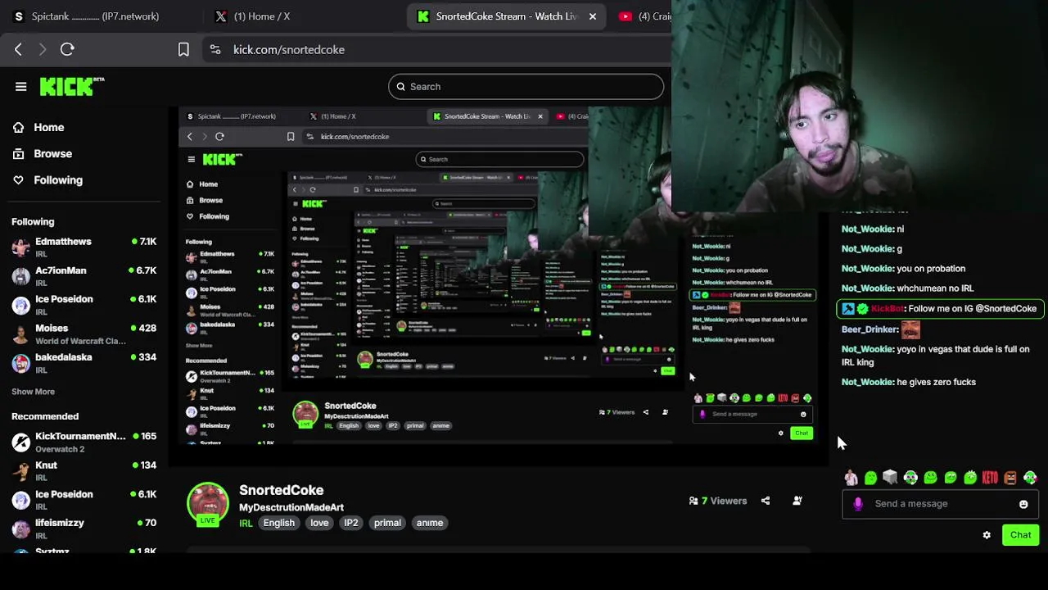Open the Following sidebar link
This screenshot has height=590, width=1048.
[x=58, y=179]
